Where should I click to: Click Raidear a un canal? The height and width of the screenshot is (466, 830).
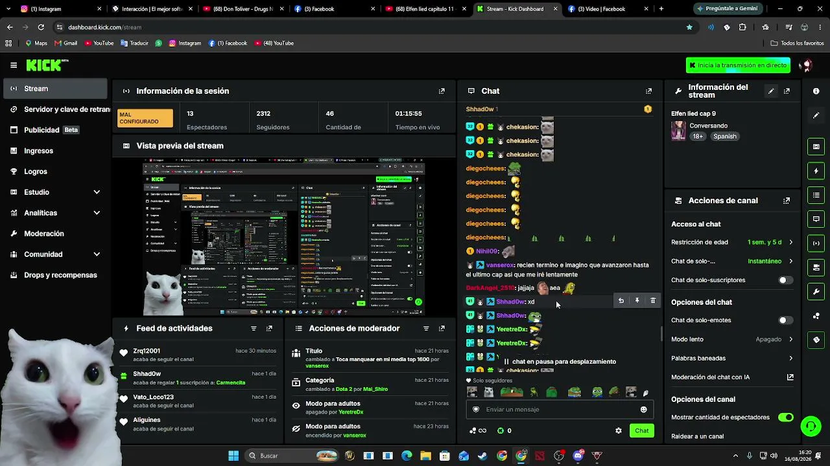point(697,436)
